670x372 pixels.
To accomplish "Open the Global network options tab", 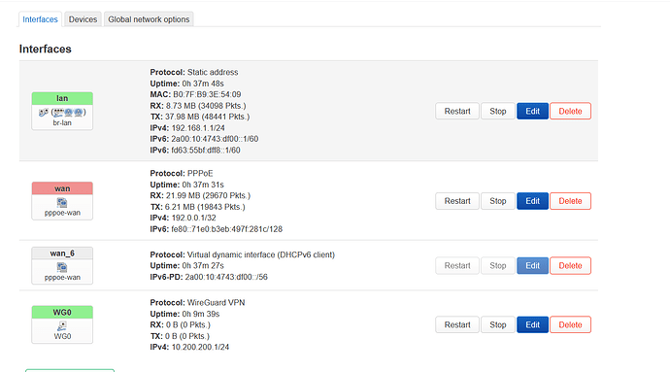I will pos(149,19).
